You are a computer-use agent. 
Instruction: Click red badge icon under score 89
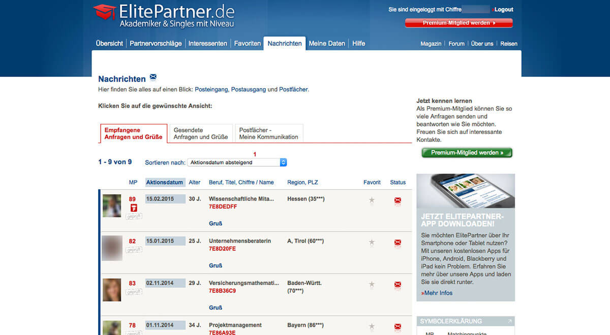click(x=134, y=208)
